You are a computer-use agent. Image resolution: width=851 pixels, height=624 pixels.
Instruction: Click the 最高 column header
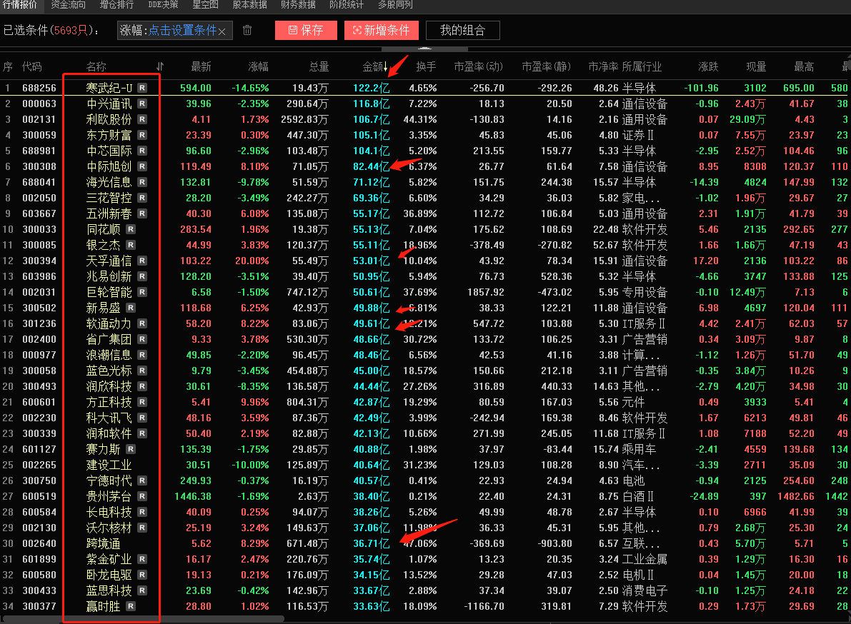tap(805, 66)
